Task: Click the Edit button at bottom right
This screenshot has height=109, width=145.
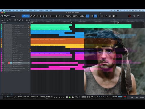Action: (x=132, y=97)
